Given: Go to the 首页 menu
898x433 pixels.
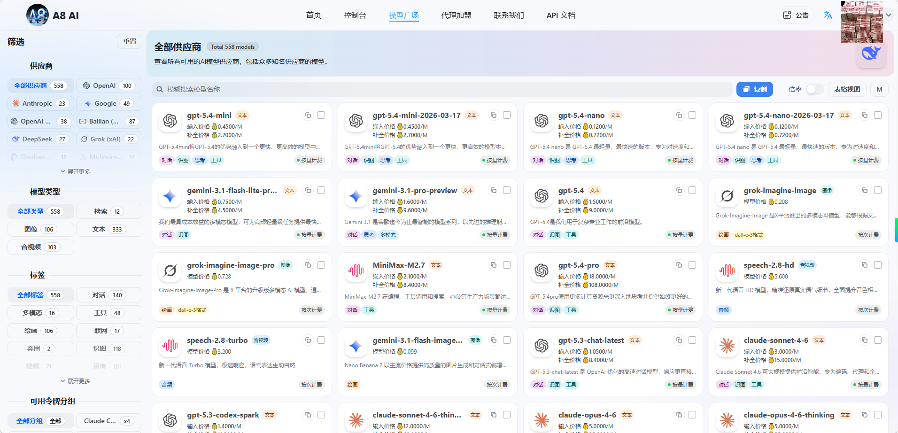Looking at the screenshot, I should pos(314,15).
